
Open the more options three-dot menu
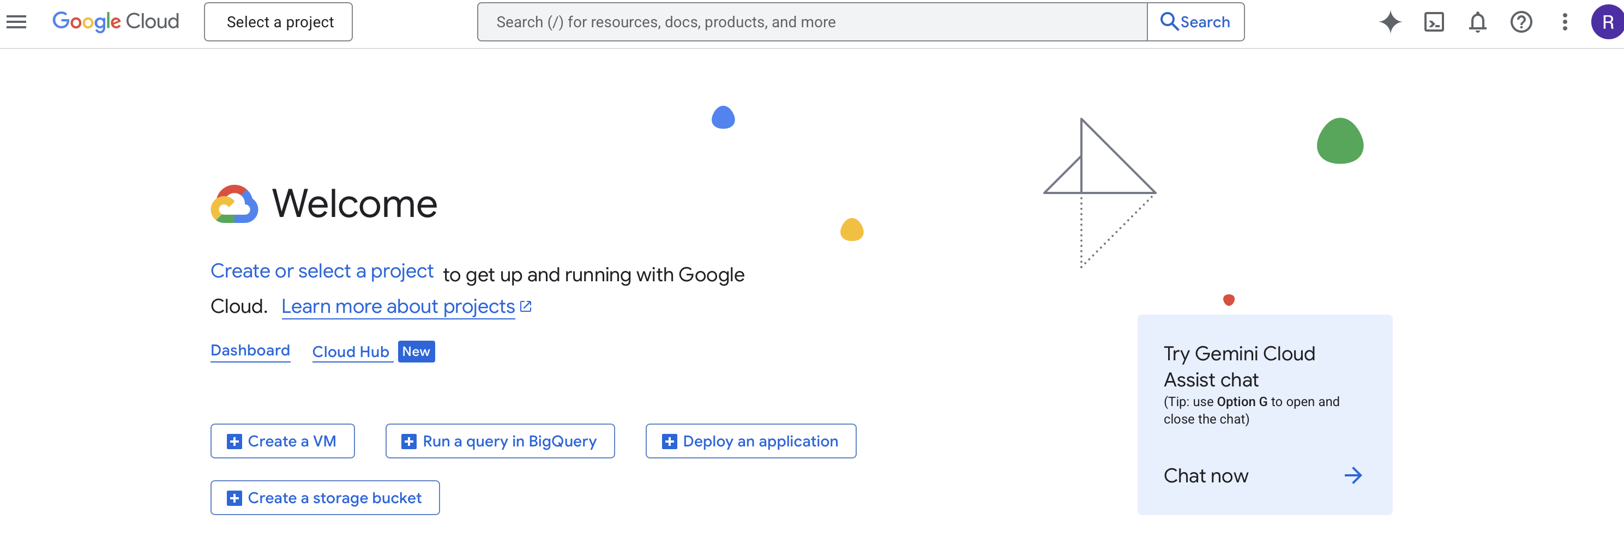1565,21
